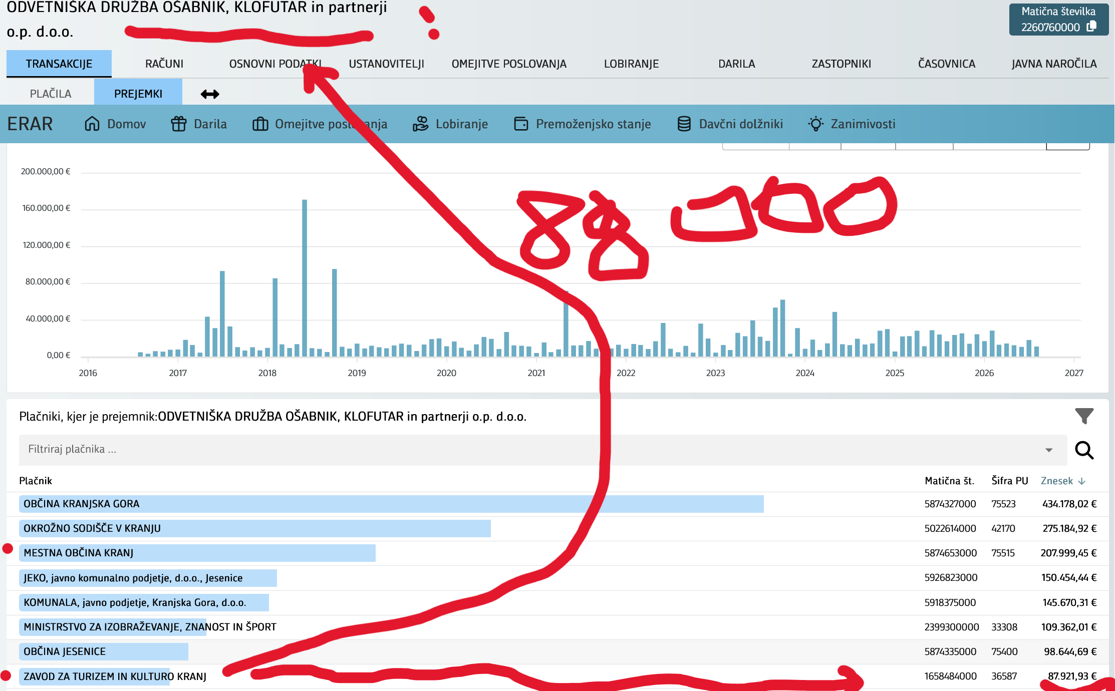Go to Domov in the navigation bar
The height and width of the screenshot is (691, 1115).
[x=115, y=124]
